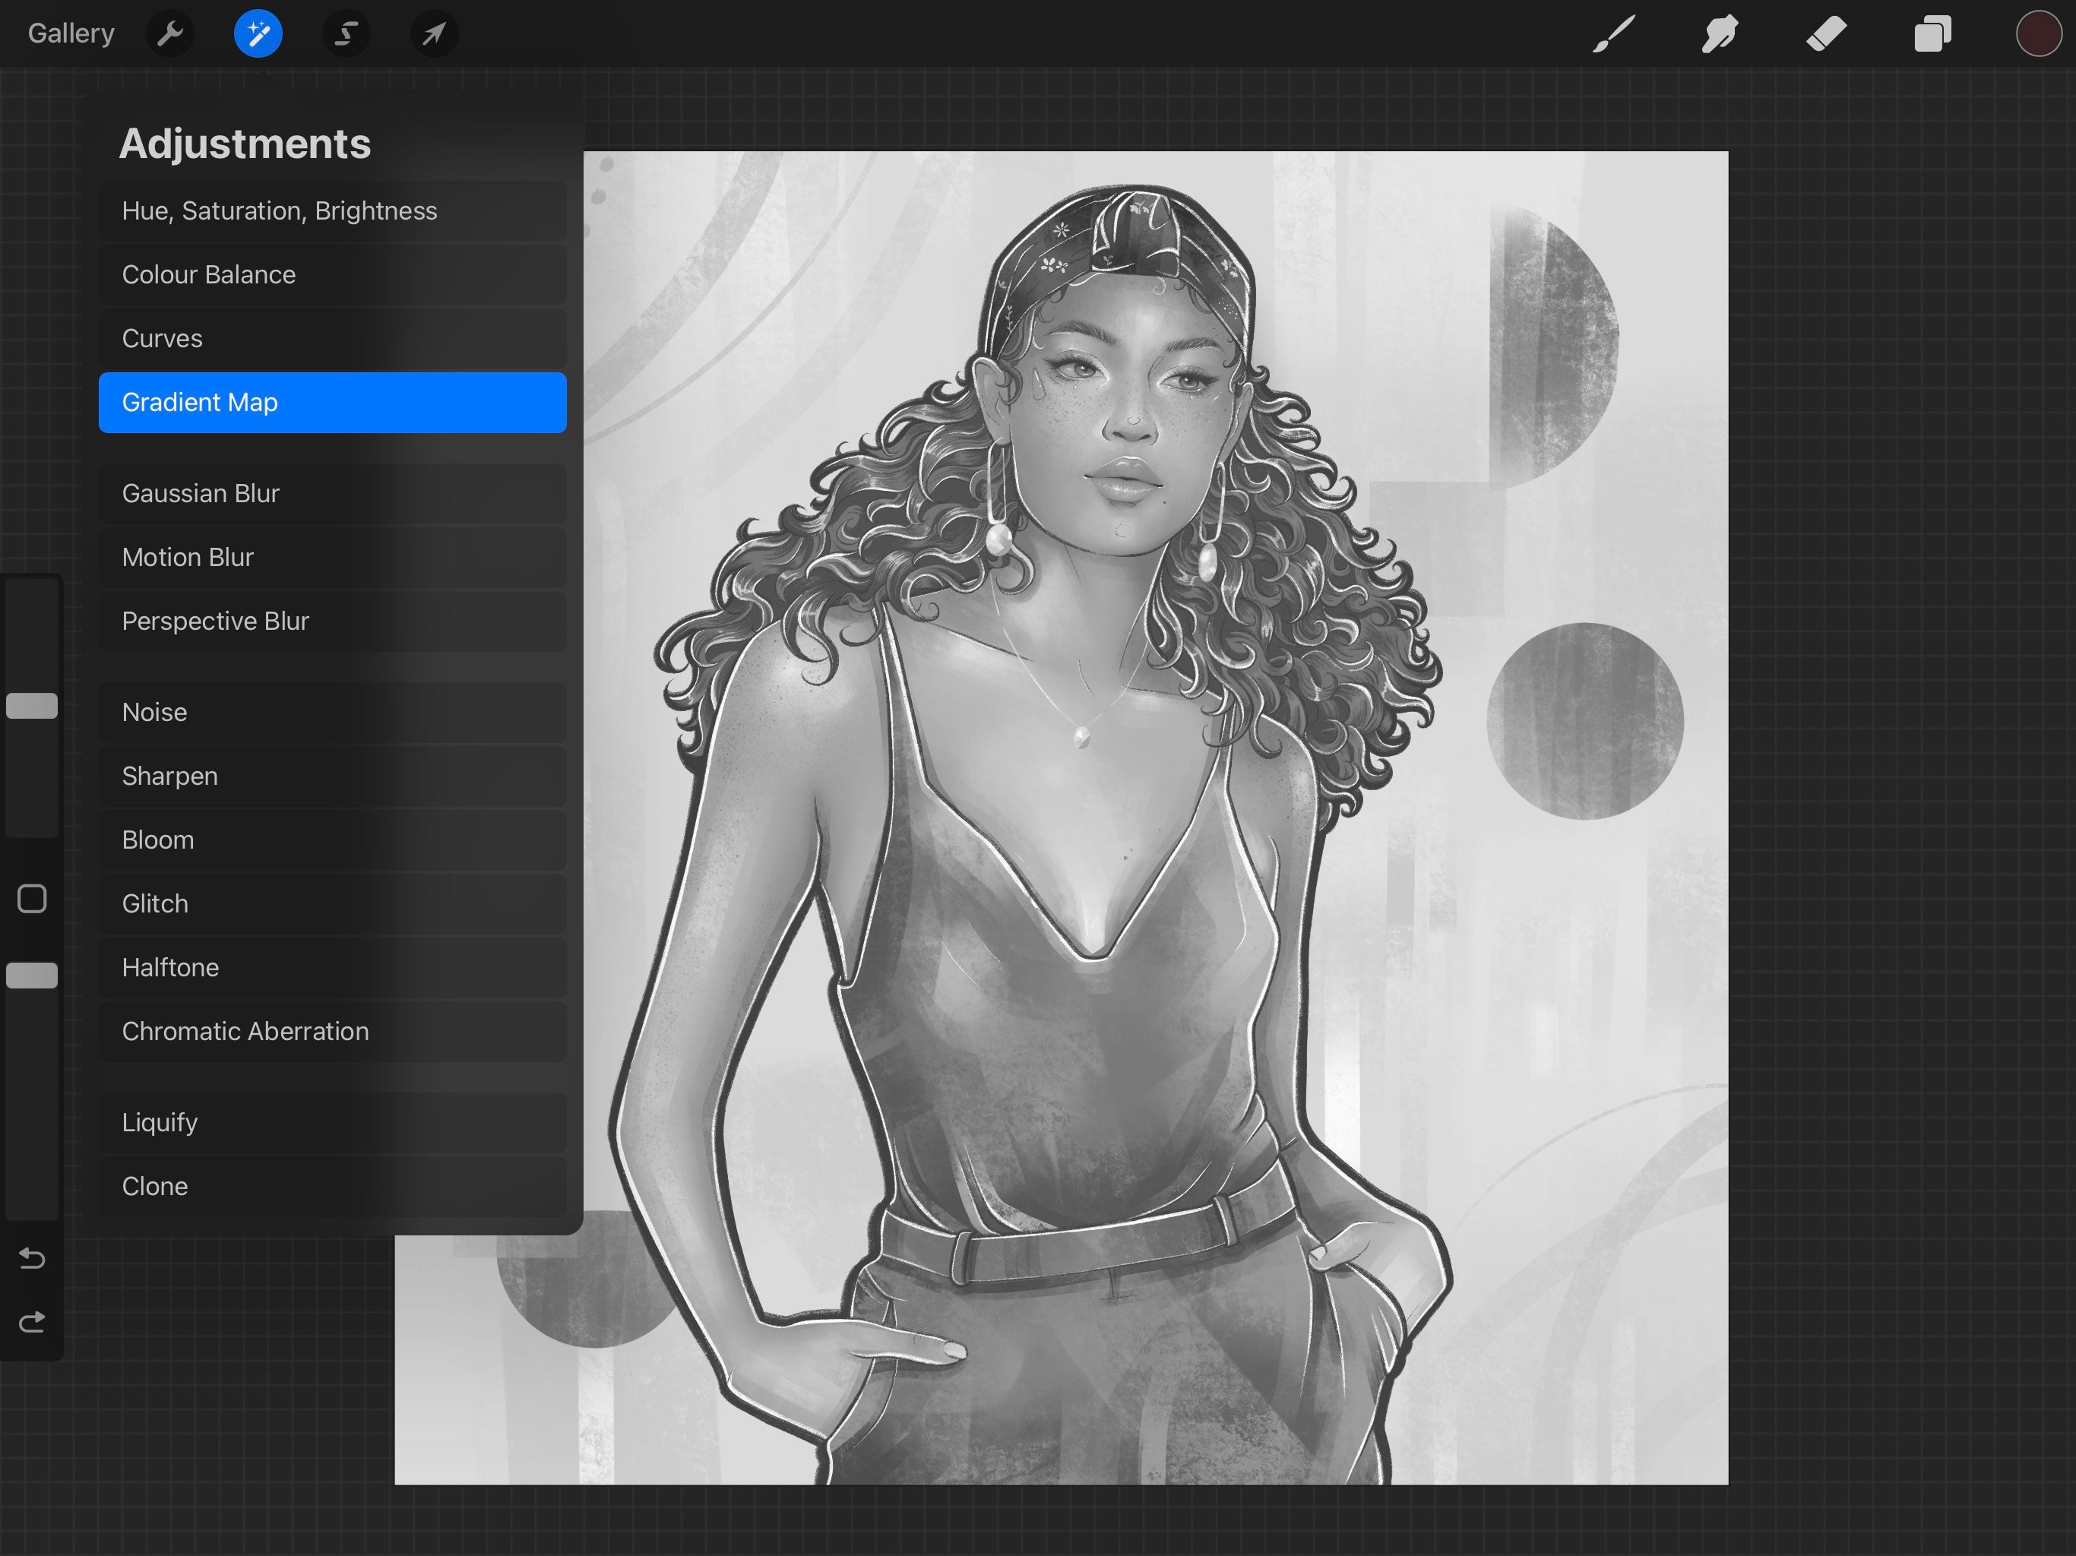Return to the Gallery
Viewport: 2076px width, 1556px height.
(71, 33)
